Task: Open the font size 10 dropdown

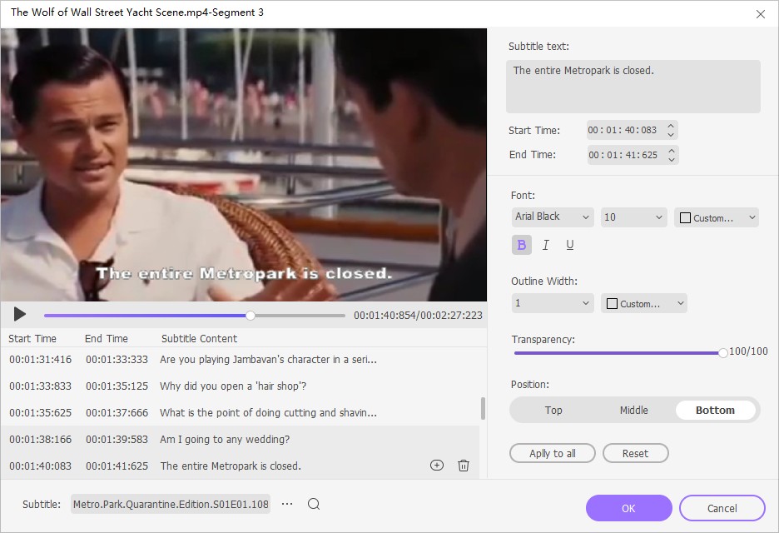Action: pyautogui.click(x=633, y=217)
